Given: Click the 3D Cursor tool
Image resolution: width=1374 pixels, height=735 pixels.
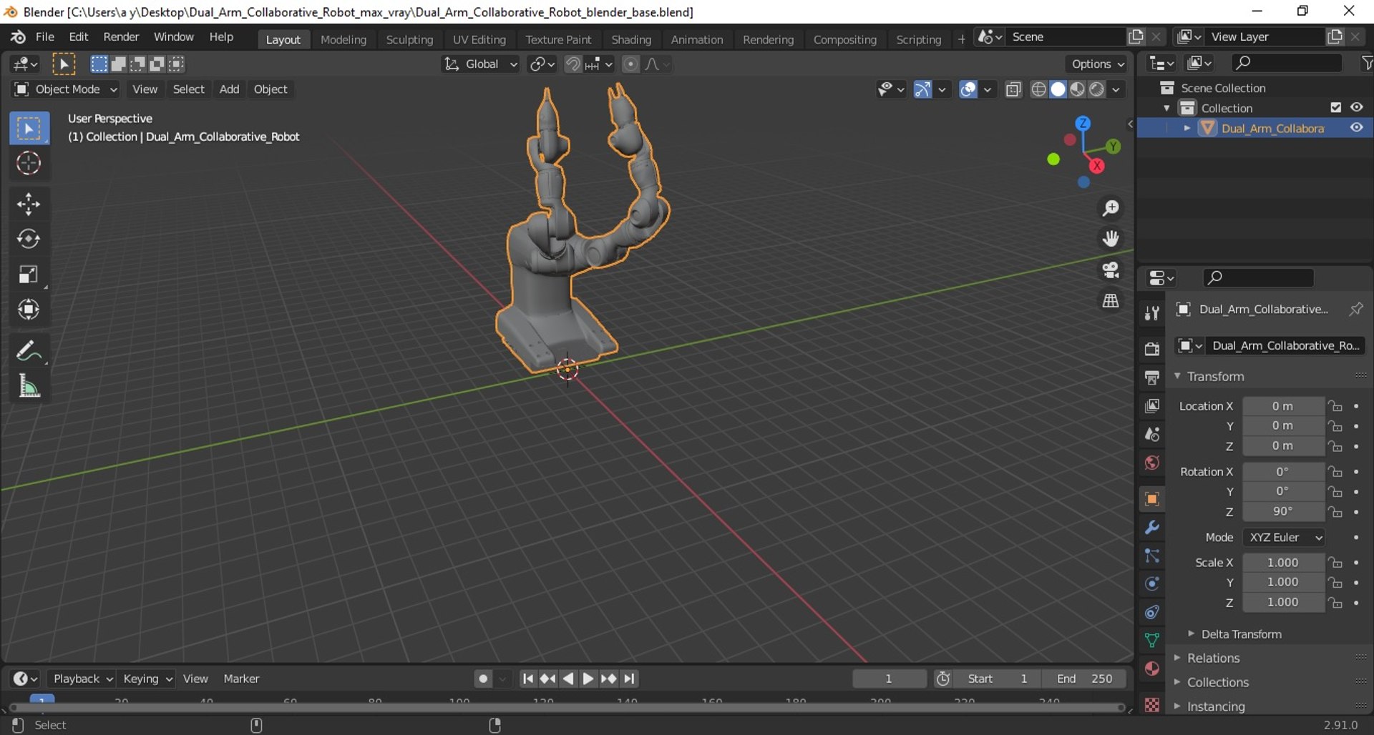Looking at the screenshot, I should pos(29,164).
